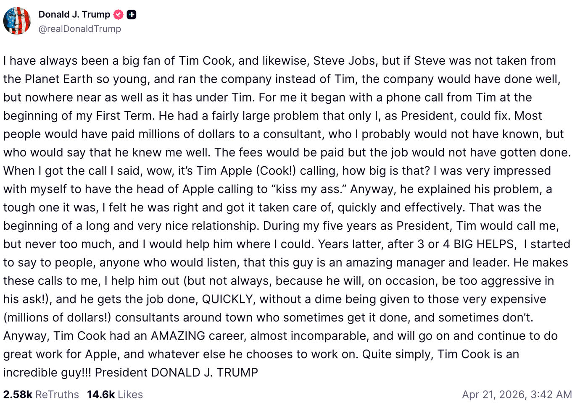Click the black plus badge beside name
This screenshot has width=580, height=408.
[132, 15]
